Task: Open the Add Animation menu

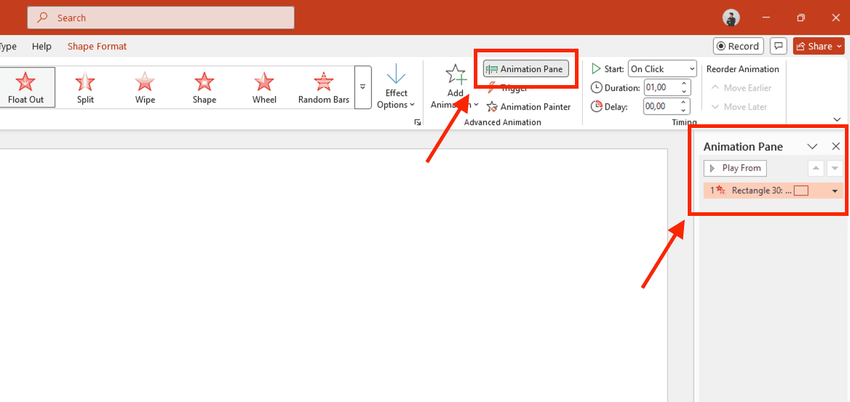Action: (x=455, y=87)
